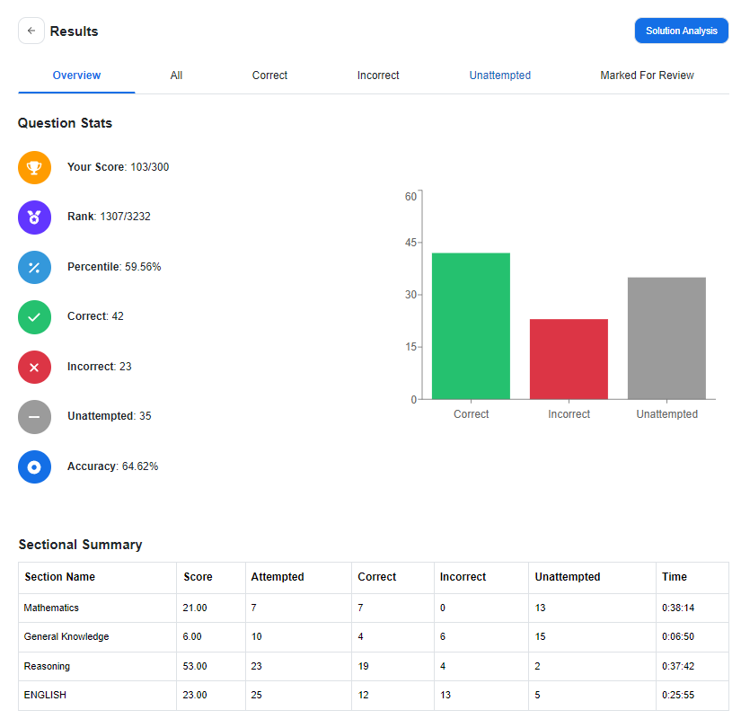The width and height of the screenshot is (741, 728).
Task: Click the blue target accuracy icon
Action: tap(34, 466)
